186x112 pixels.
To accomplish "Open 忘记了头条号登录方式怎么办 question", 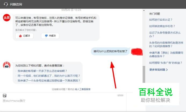I will pos(165,34).
